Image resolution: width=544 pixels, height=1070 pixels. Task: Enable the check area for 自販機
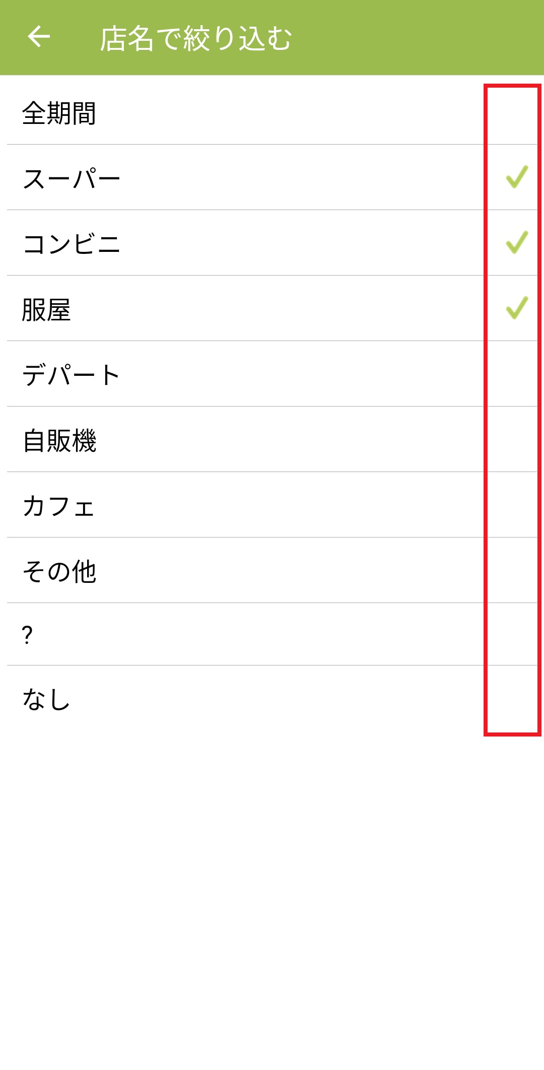pyautogui.click(x=517, y=439)
